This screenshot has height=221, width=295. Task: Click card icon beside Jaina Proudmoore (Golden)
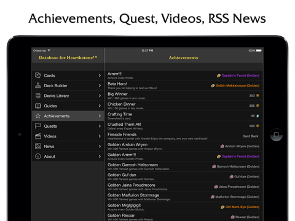pyautogui.click(x=216, y=187)
